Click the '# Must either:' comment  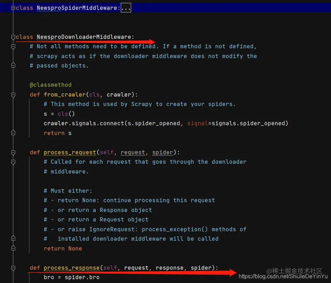[68, 191]
